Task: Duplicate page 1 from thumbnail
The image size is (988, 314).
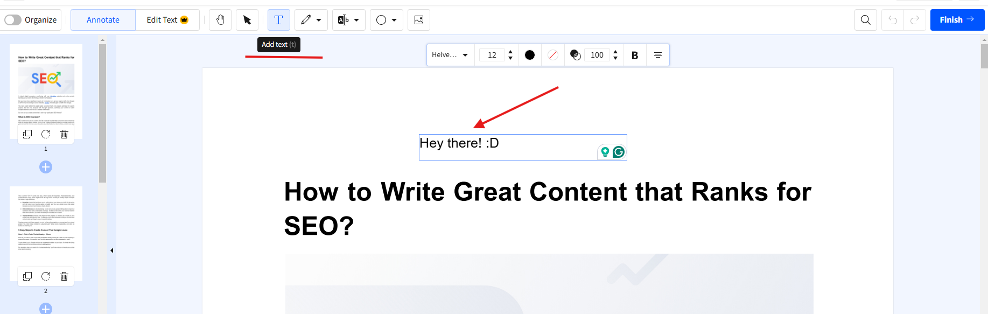Action: (x=27, y=134)
